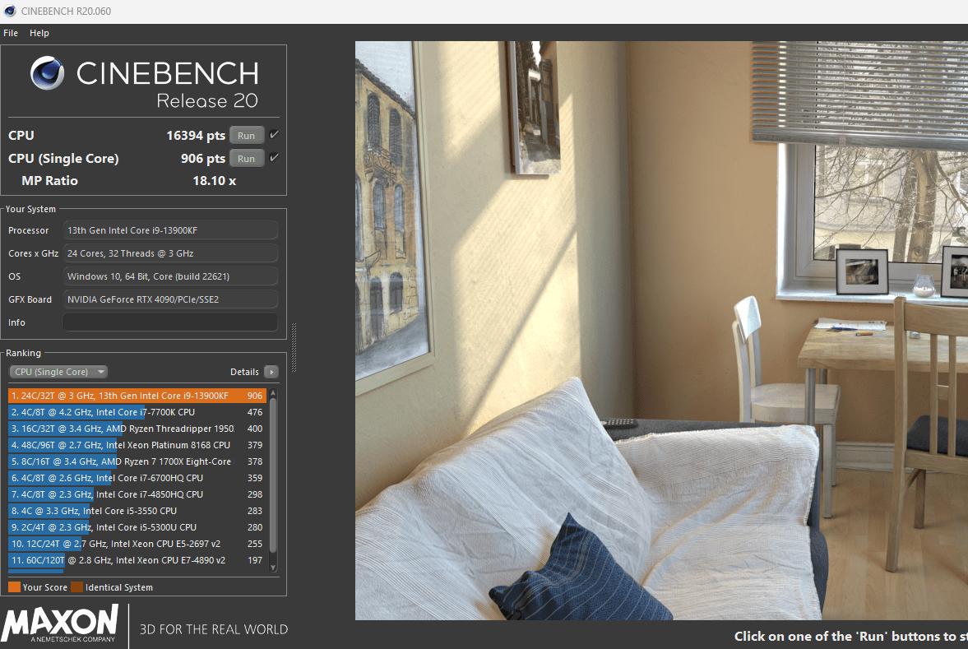Click the Identical System legend label
Screen dimensions: 968x649
coord(119,587)
